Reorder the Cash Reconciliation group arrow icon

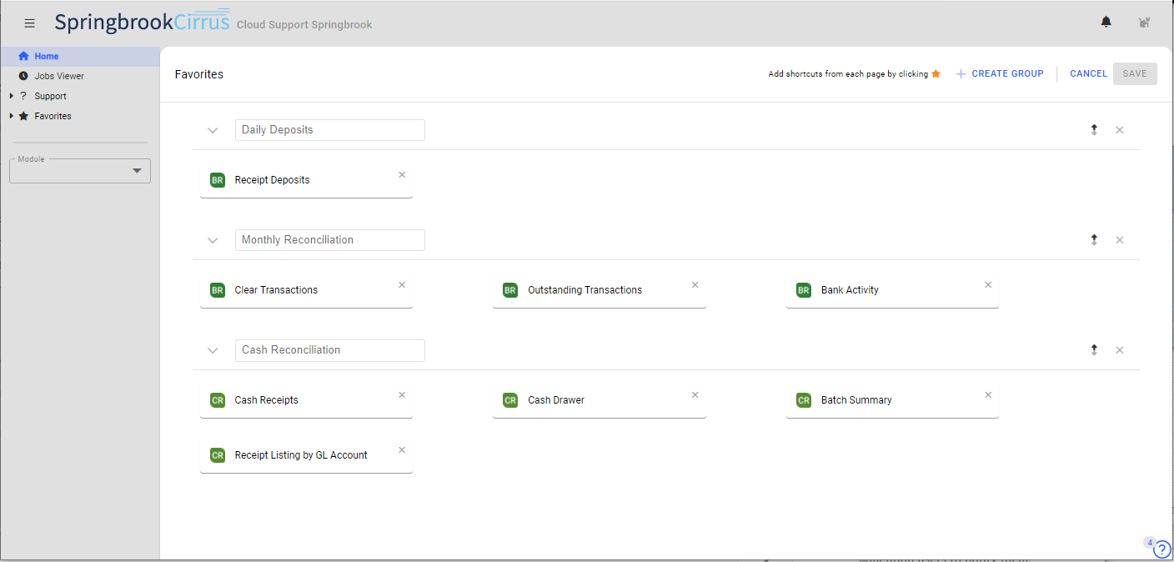[1094, 350]
